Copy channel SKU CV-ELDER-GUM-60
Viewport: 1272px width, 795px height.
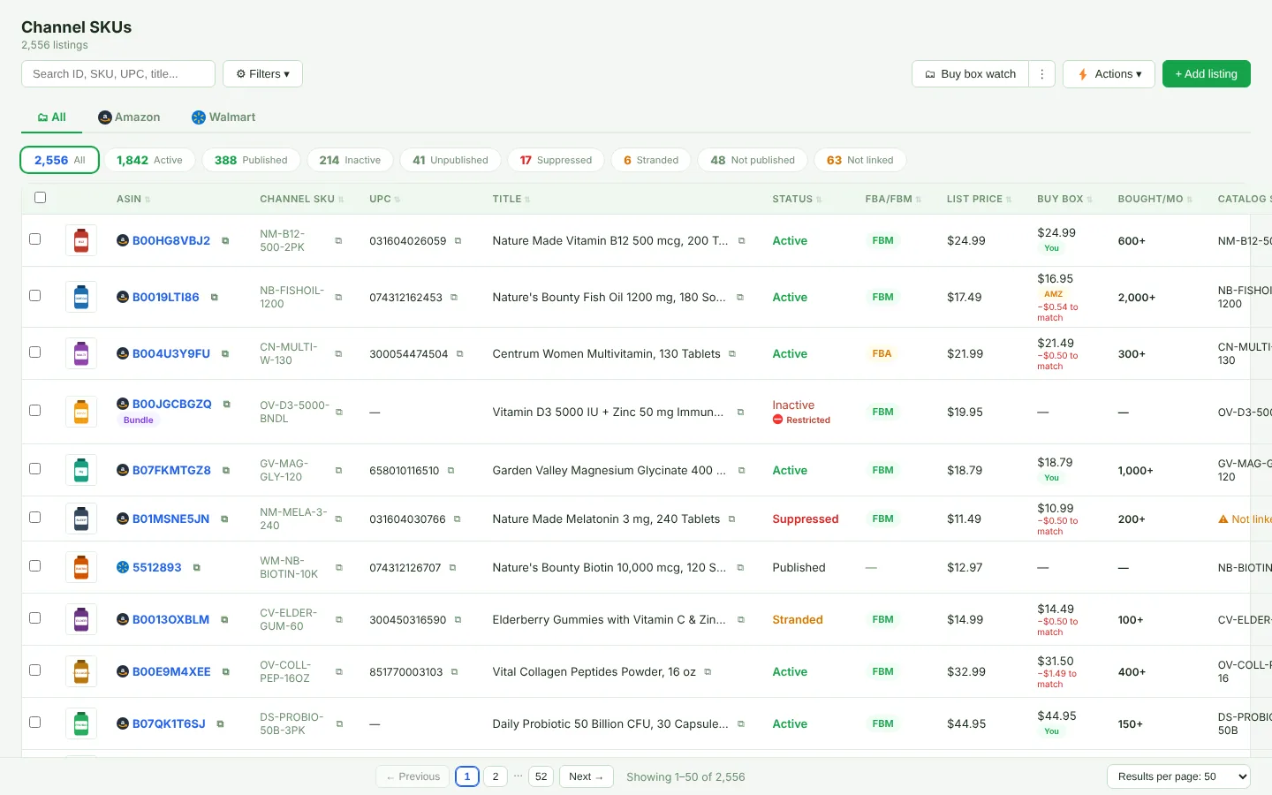(338, 620)
